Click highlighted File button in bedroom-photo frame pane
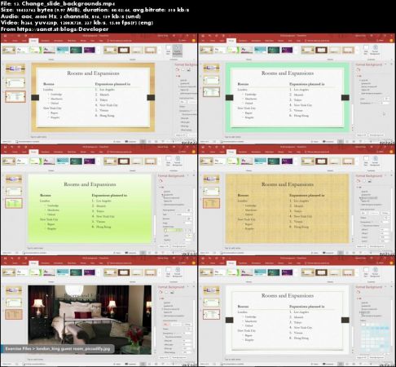396x367 pixels. (x=165, y=325)
